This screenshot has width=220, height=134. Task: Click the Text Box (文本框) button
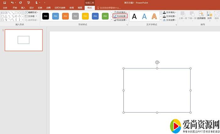(31, 16)
